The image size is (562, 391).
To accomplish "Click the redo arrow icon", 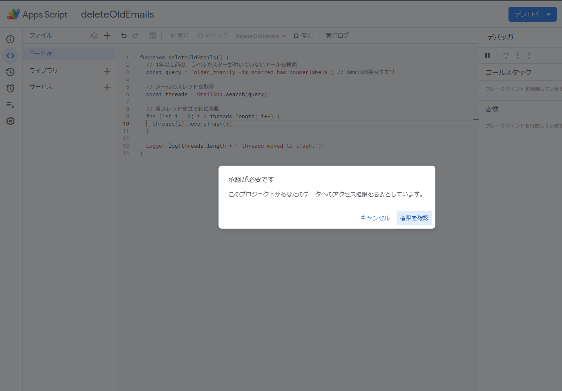I will click(x=135, y=36).
